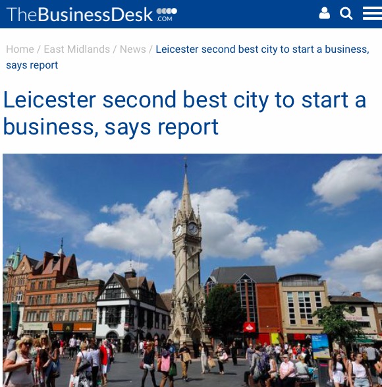Click the clock face on the tower

[193, 229]
